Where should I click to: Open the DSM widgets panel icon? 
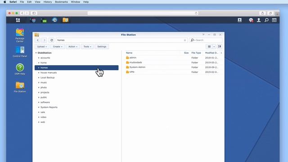[x=274, y=20]
